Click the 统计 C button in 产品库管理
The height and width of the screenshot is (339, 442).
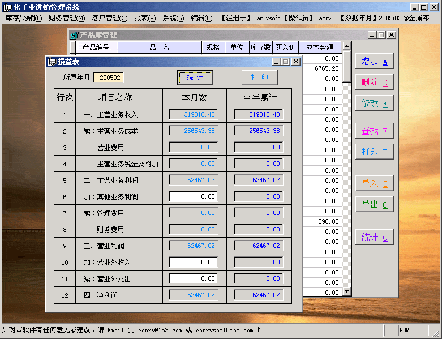[x=374, y=237]
